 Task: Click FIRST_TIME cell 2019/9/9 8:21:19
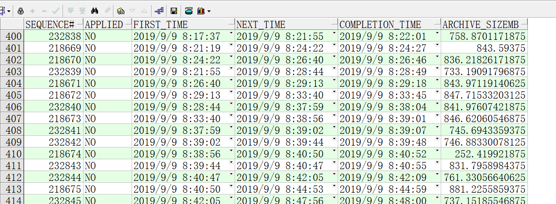pos(183,48)
